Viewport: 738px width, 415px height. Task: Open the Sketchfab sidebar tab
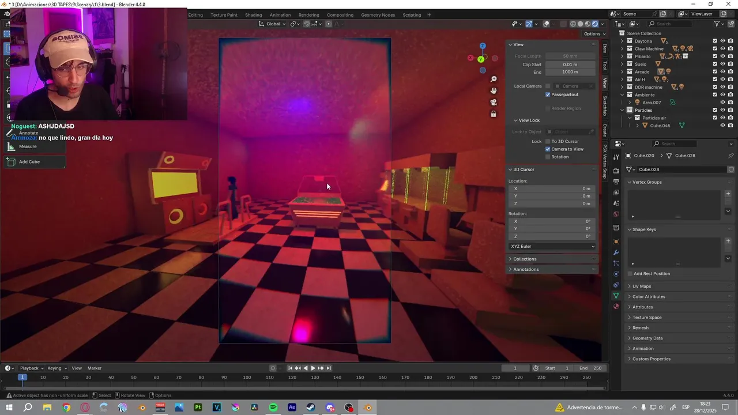605,106
